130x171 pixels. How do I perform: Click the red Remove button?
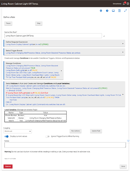[x=8, y=167]
